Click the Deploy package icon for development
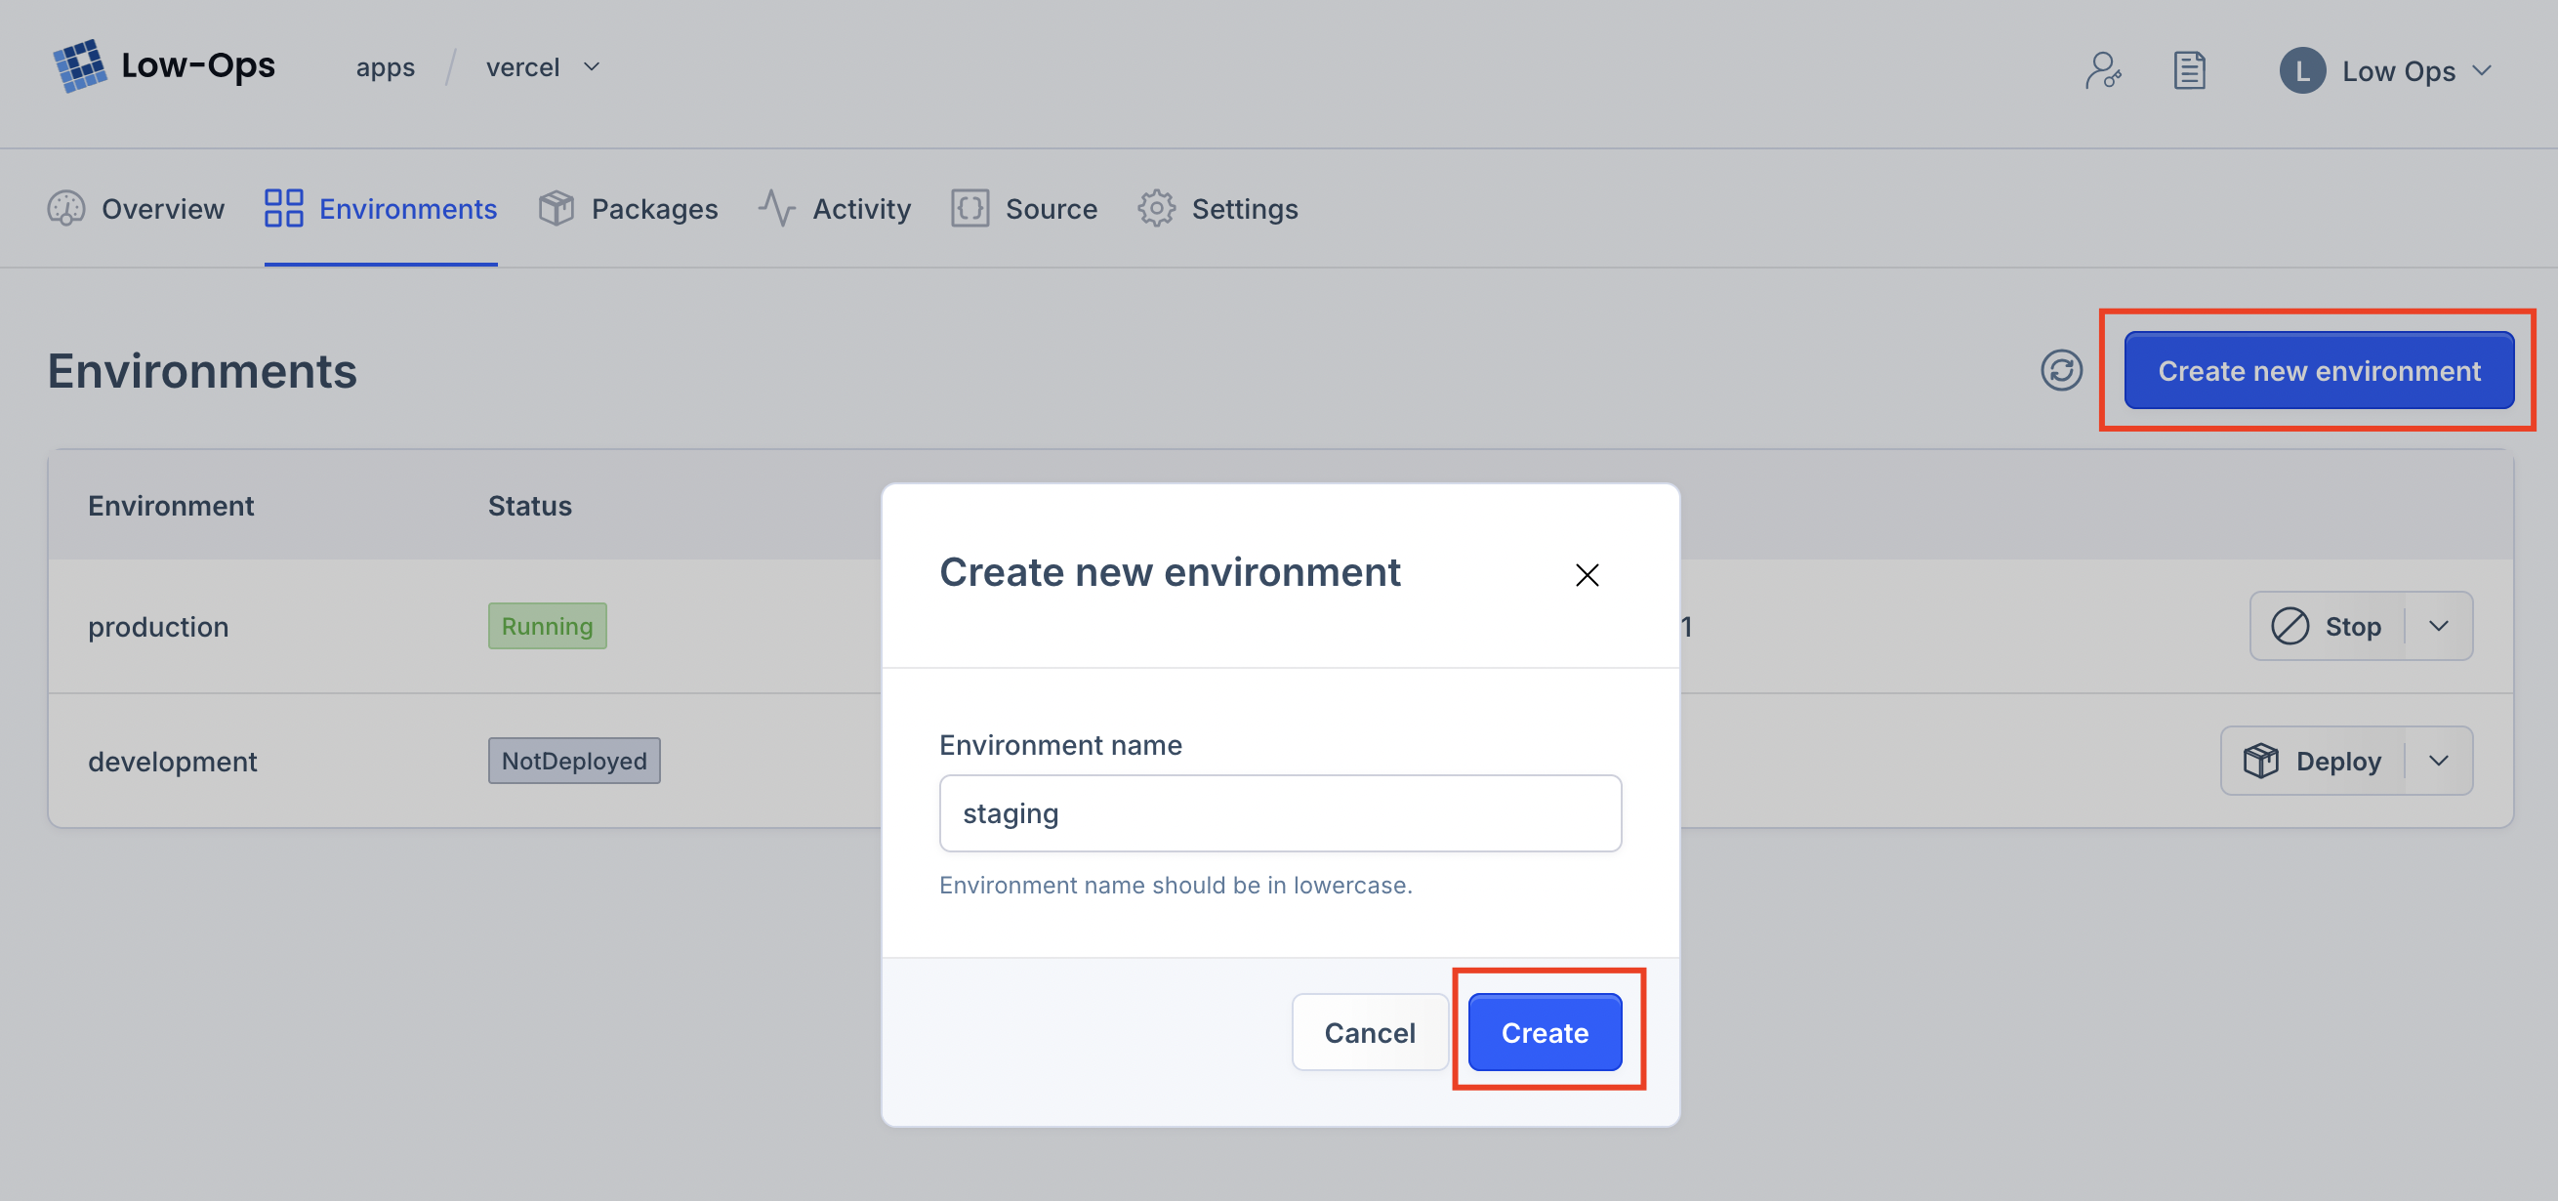This screenshot has height=1201, width=2558. coord(2262,760)
